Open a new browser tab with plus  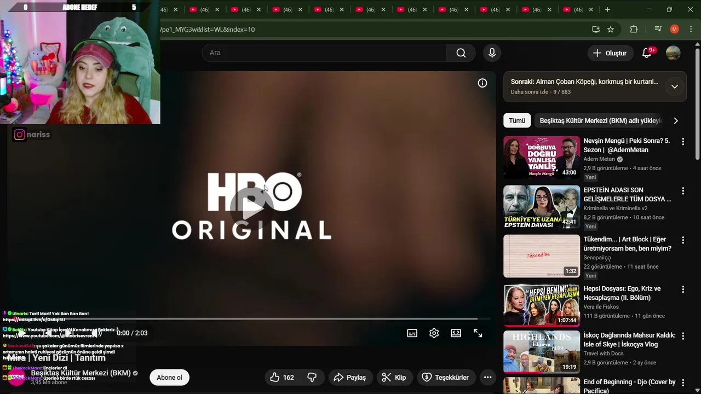coord(607,9)
